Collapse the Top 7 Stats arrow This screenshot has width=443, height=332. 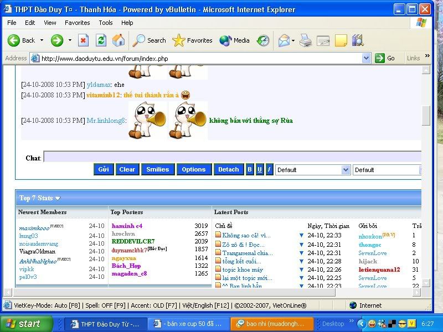tap(58, 198)
